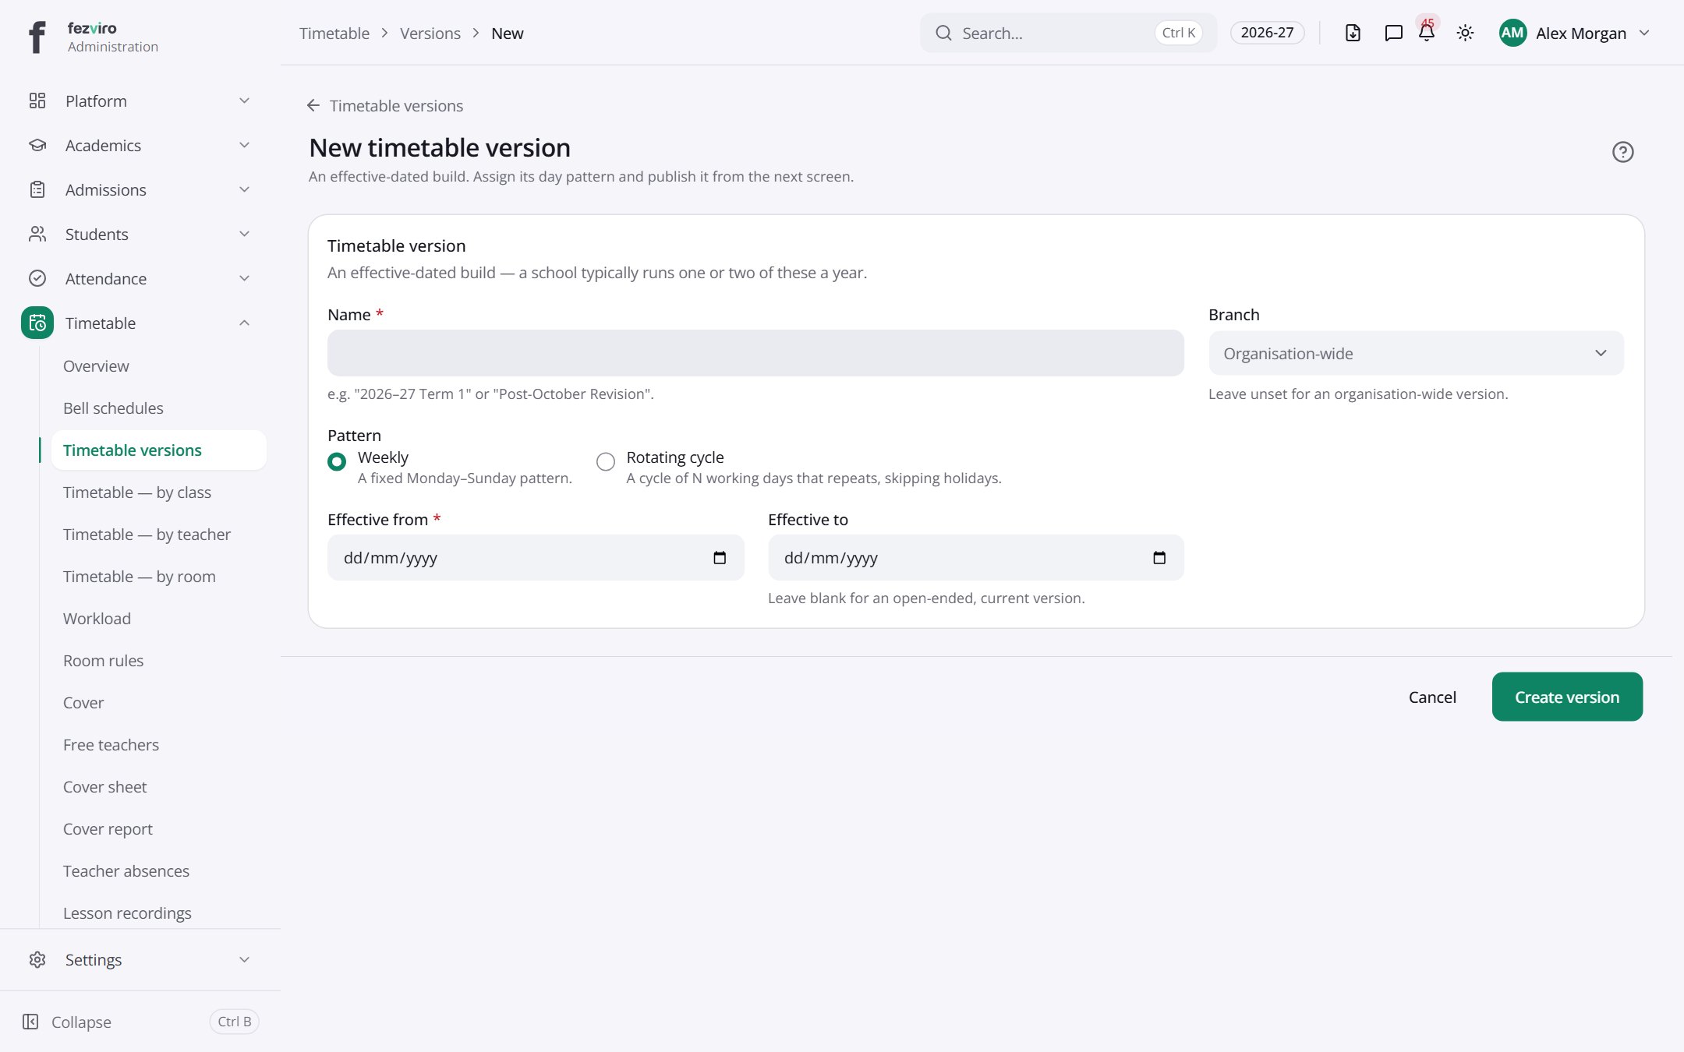Click the Collapse sidebar panel icon
This screenshot has width=1684, height=1052.
point(30,1022)
